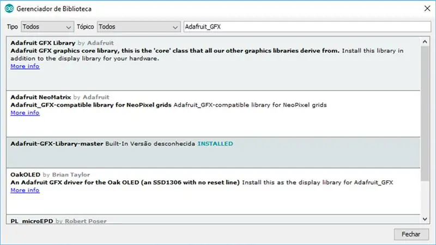Select the Adafruit-GFX-Library-master installed entry
Image resolution: width=436 pixels, height=245 pixels.
coord(213,153)
